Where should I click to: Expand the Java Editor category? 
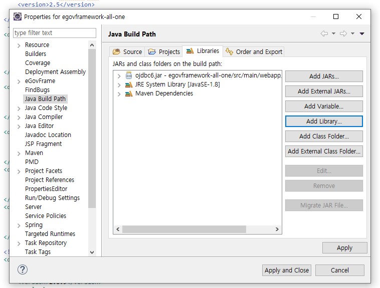(x=19, y=126)
